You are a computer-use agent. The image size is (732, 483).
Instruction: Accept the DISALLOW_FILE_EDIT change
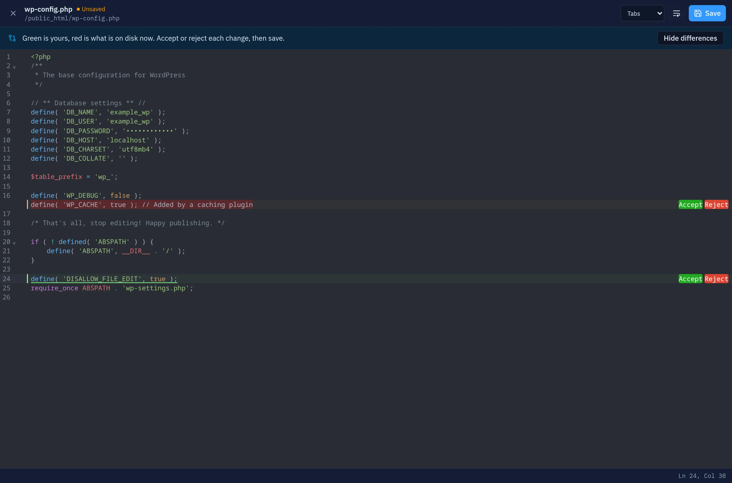(x=690, y=279)
